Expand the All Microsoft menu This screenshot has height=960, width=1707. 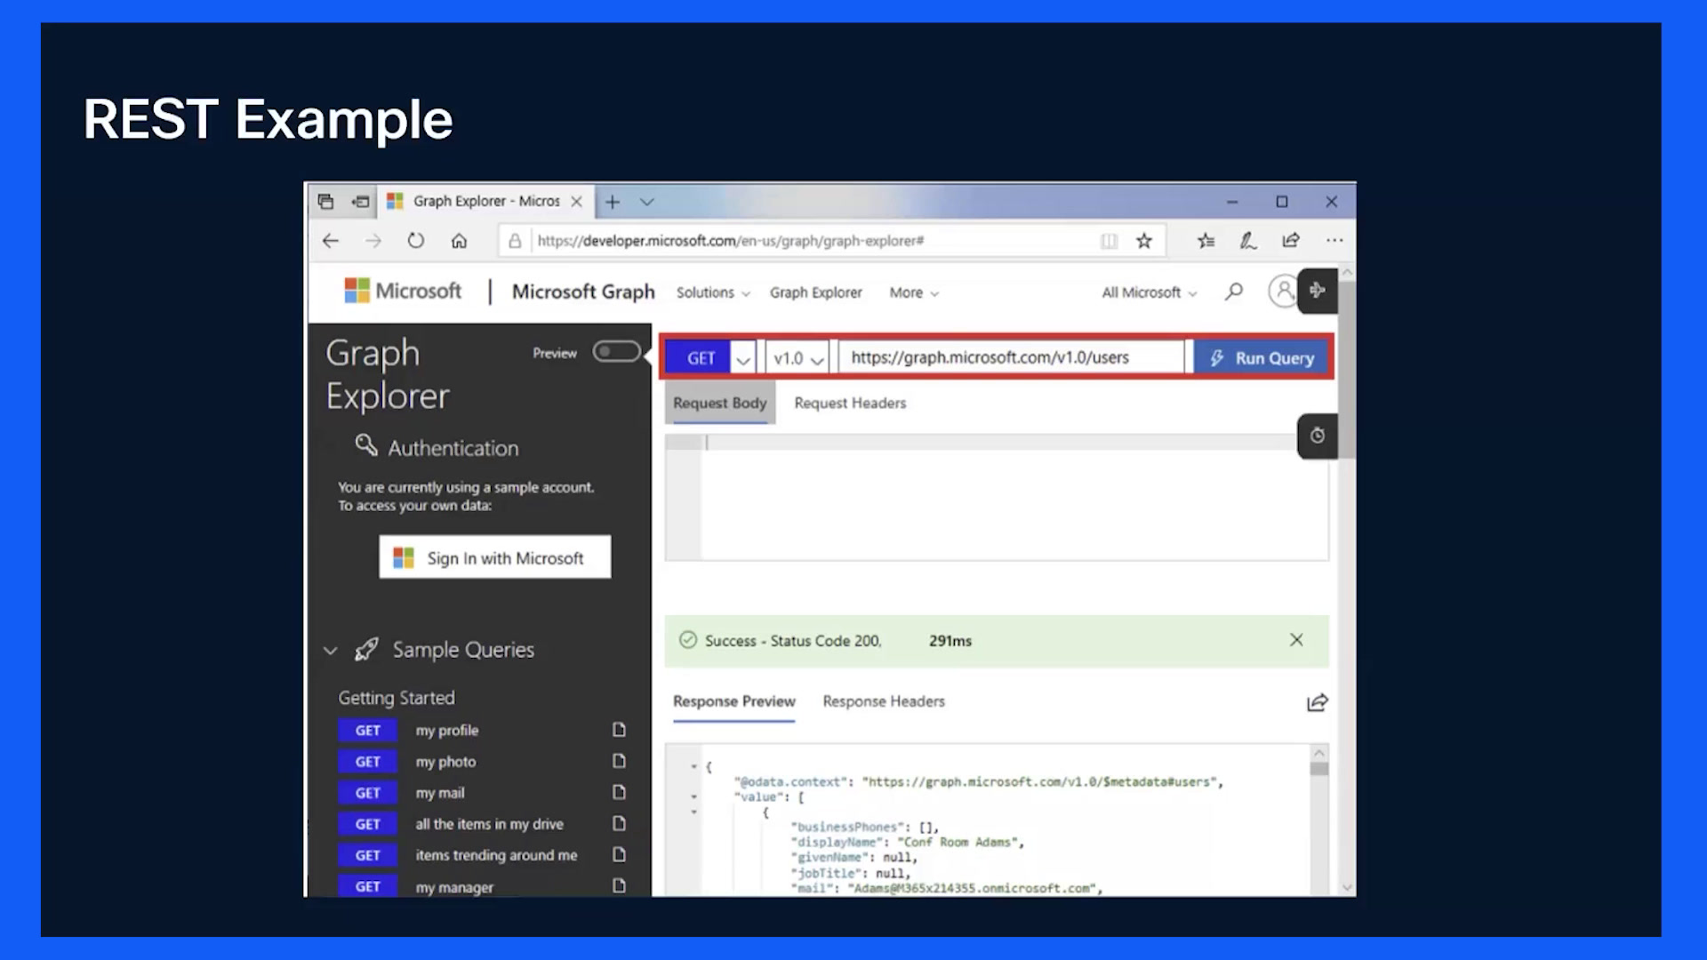point(1150,292)
